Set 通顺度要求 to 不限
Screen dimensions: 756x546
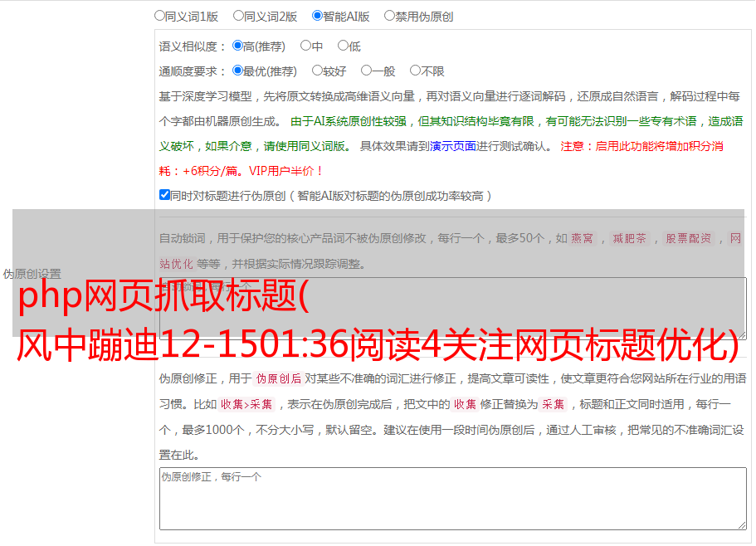point(415,71)
